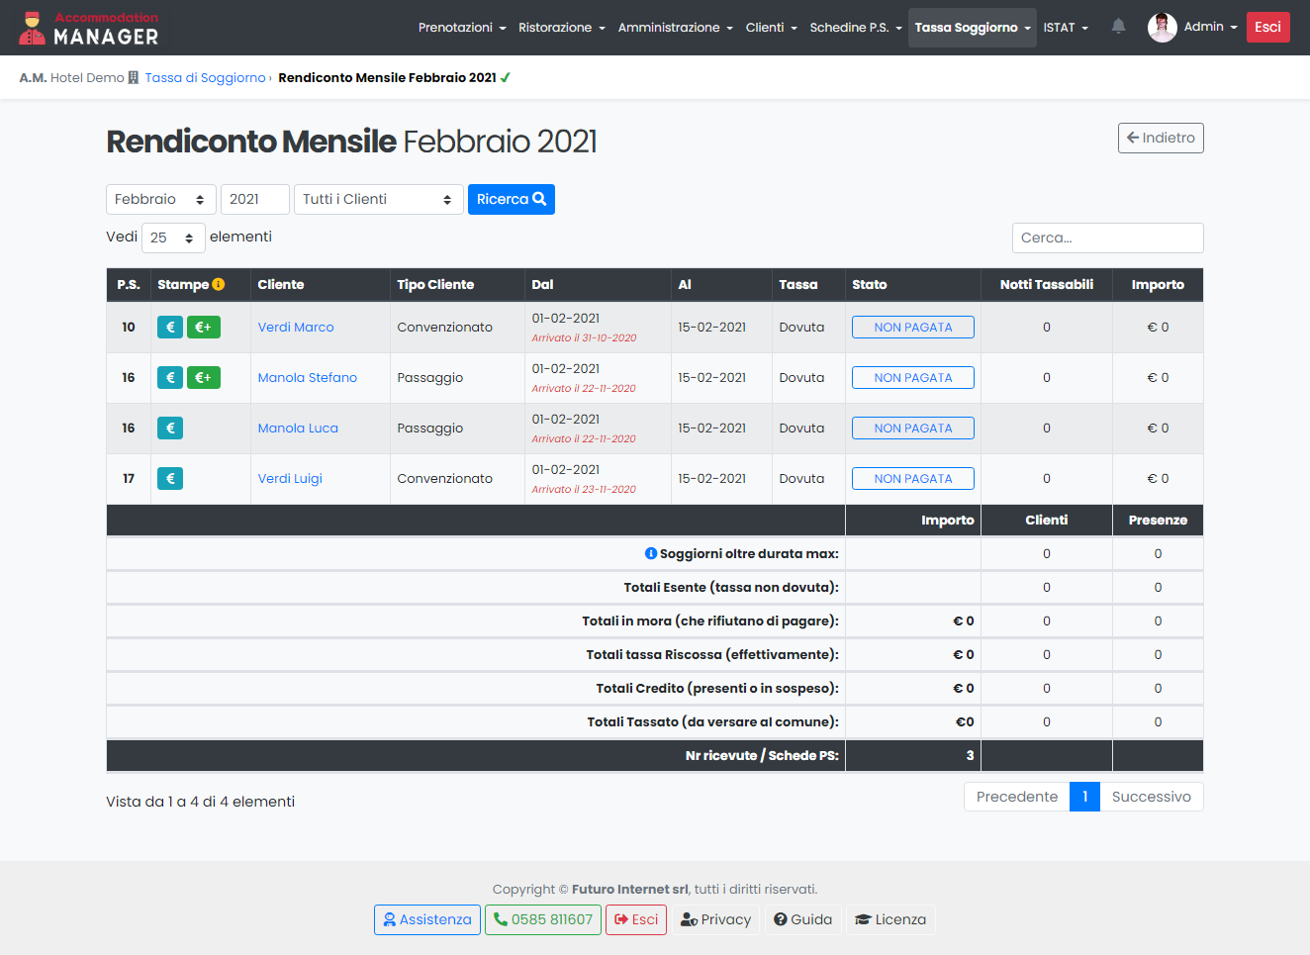Open the Amministrazione menu
The width and height of the screenshot is (1310, 955).
click(675, 28)
